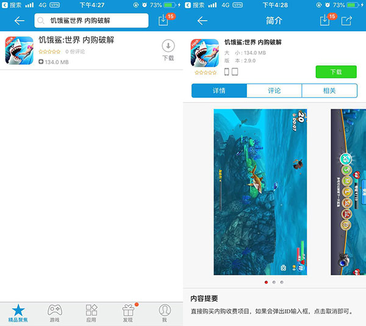Open result title 饥饿鲨:世界 内购破解
The height and width of the screenshot is (326, 366).
click(76, 40)
